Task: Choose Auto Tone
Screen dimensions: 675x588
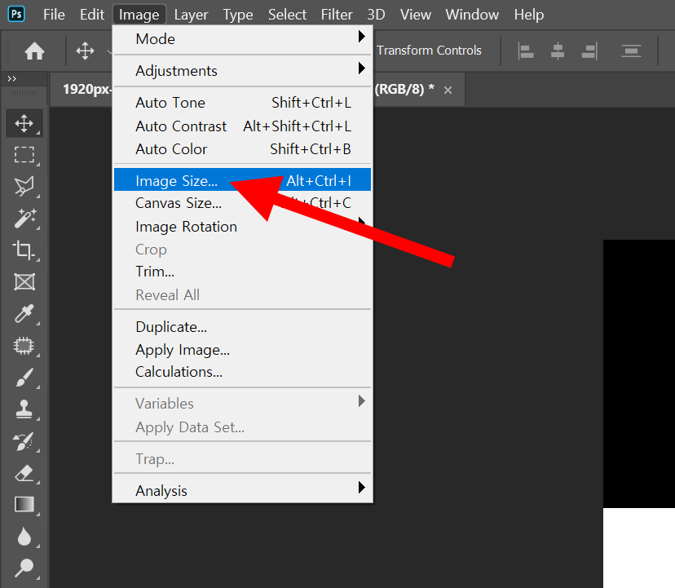Action: [x=242, y=103]
